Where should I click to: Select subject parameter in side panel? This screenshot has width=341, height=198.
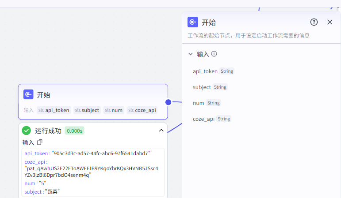click(x=202, y=87)
